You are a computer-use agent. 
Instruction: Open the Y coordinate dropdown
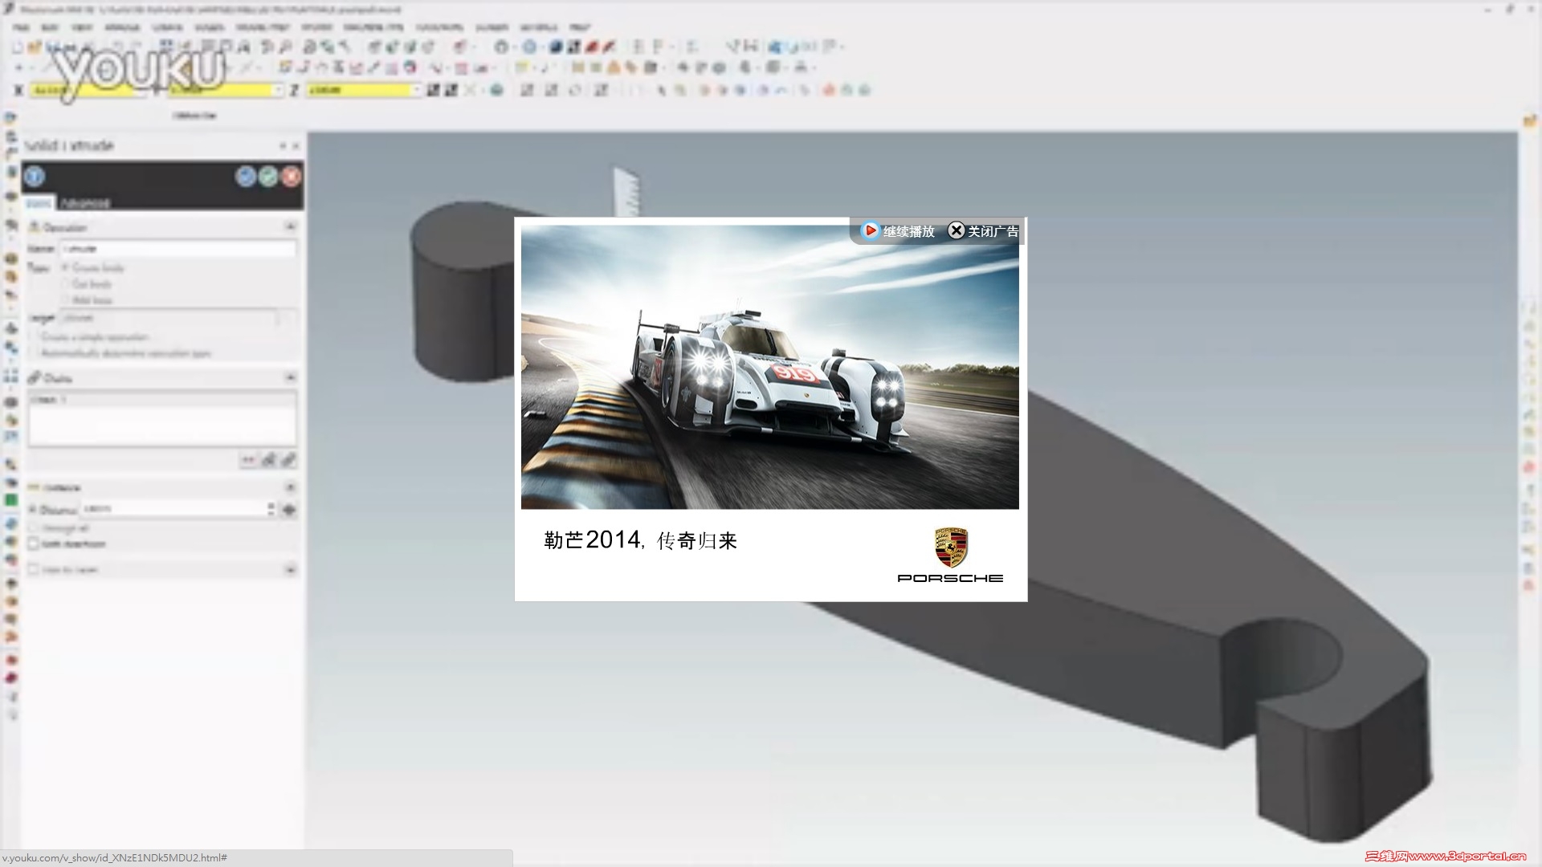pyautogui.click(x=279, y=90)
